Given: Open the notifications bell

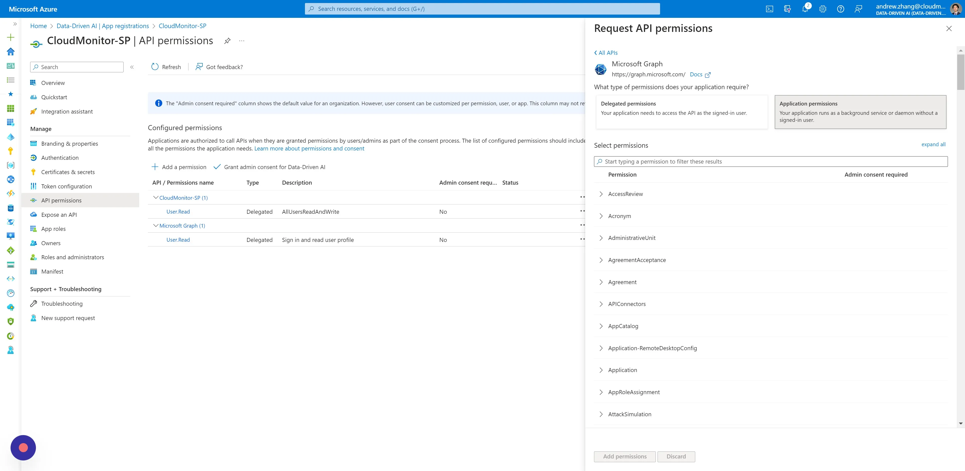Looking at the screenshot, I should tap(805, 9).
